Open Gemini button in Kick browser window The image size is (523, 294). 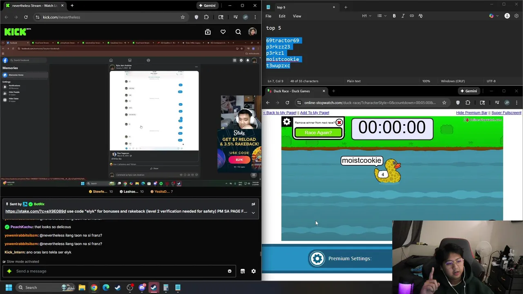pos(207,6)
